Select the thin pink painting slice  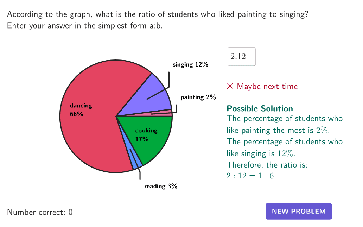coord(165,113)
